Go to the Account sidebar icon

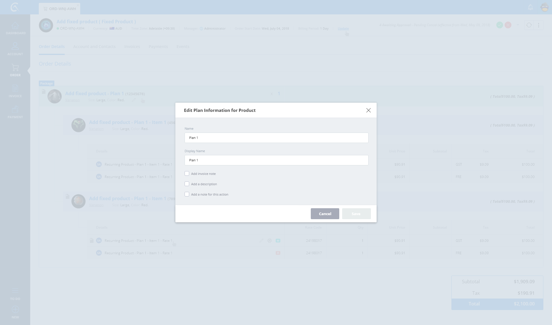tap(15, 49)
